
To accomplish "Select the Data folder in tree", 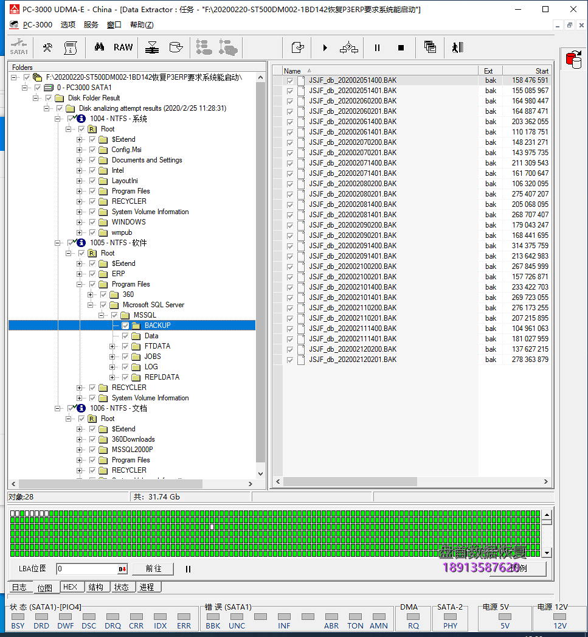I will [x=151, y=336].
